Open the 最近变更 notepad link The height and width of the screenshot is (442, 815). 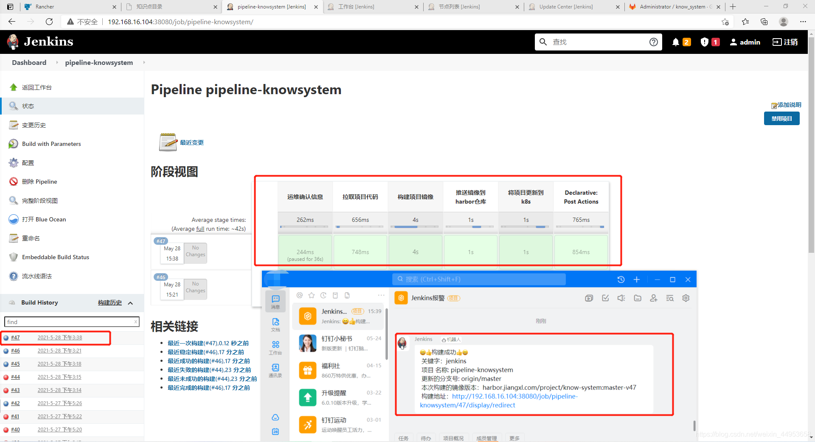(192, 143)
